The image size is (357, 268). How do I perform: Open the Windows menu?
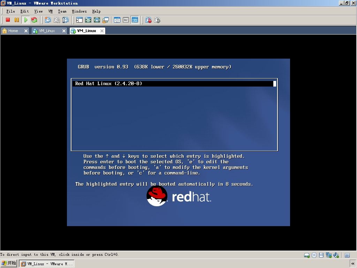[x=79, y=11]
